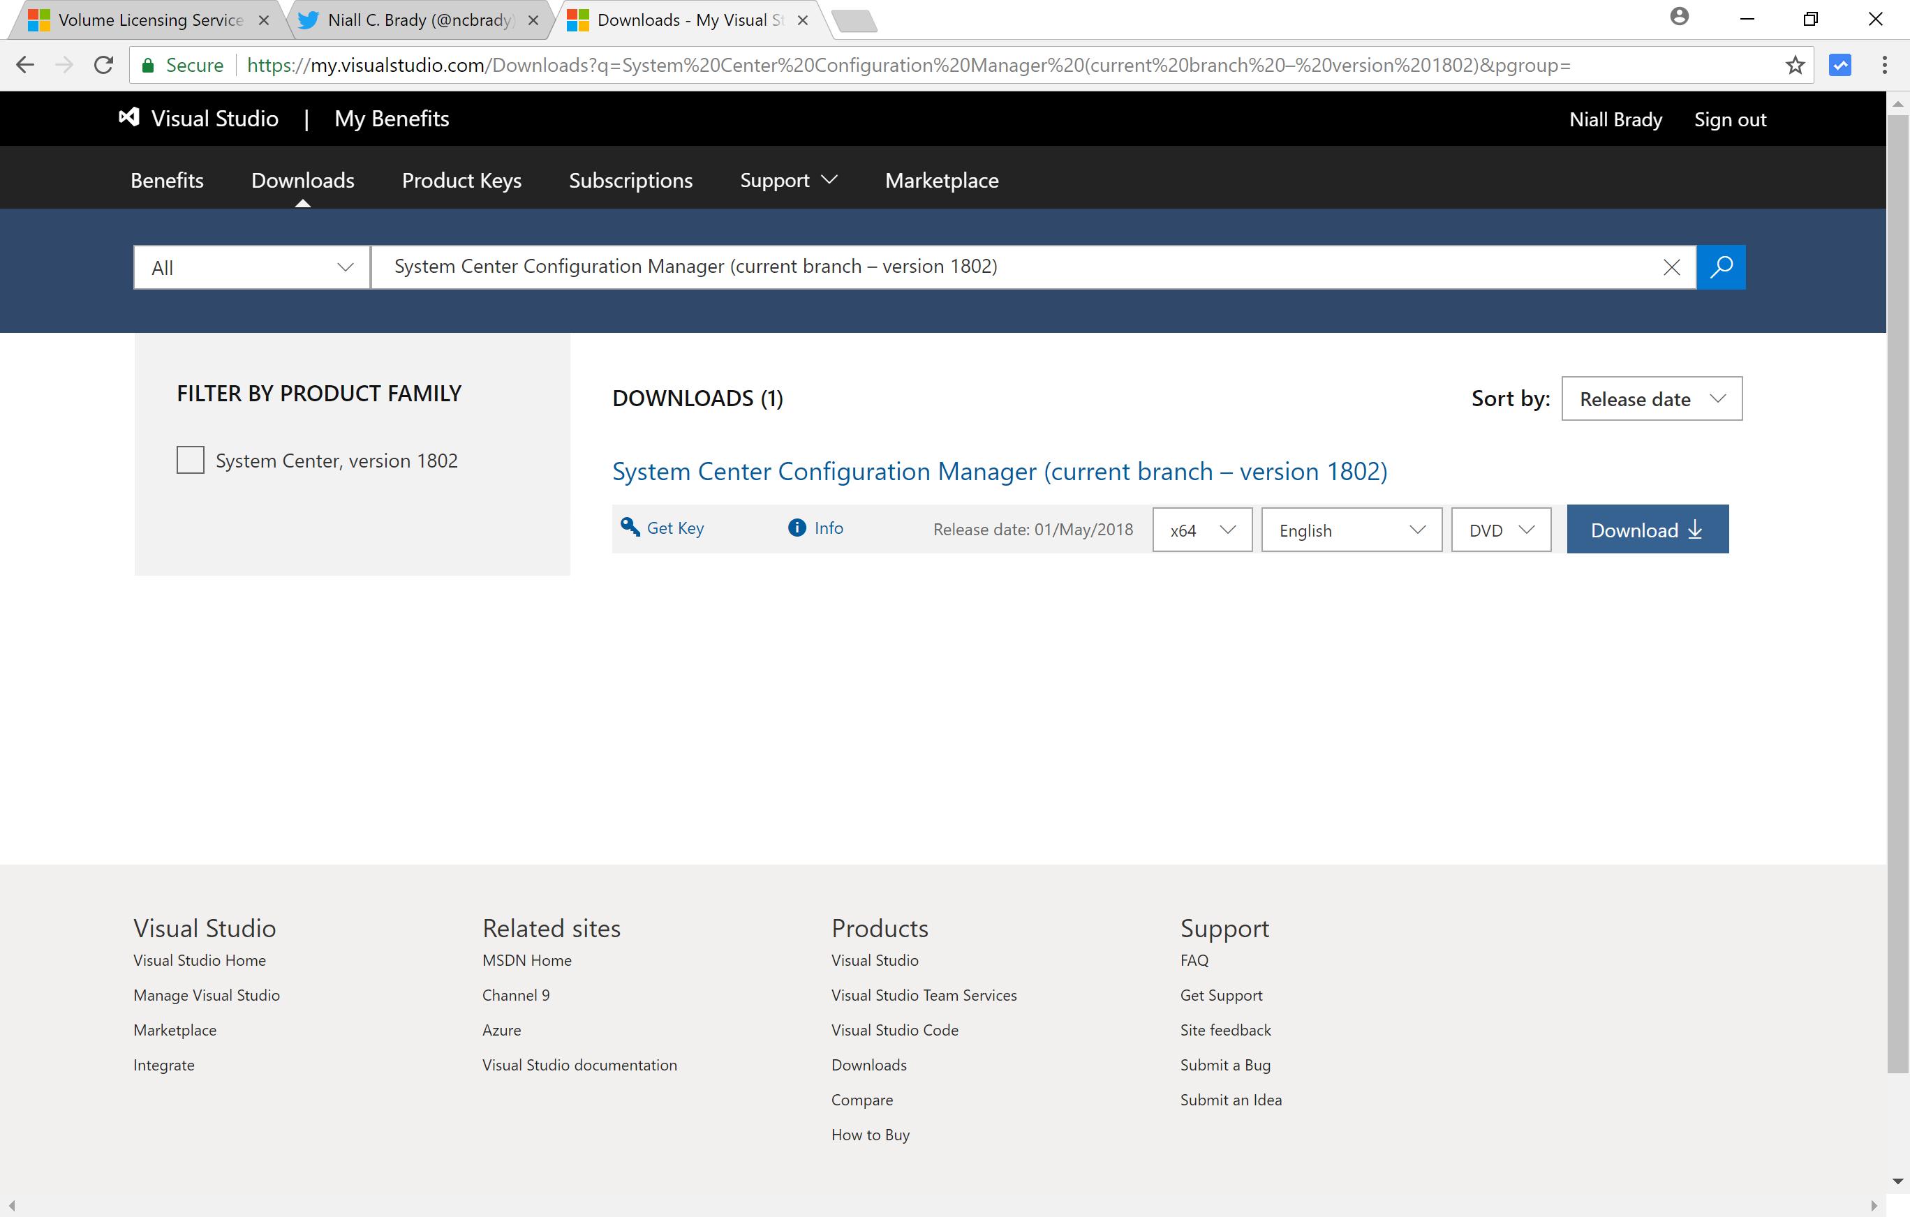Open the MSDN Home footer link
This screenshot has height=1217, width=1910.
[526, 960]
